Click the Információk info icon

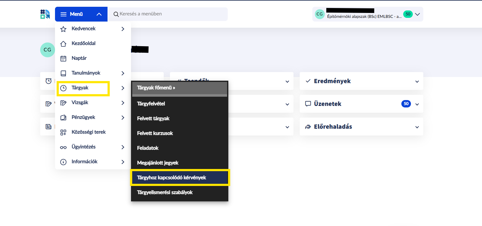point(63,162)
